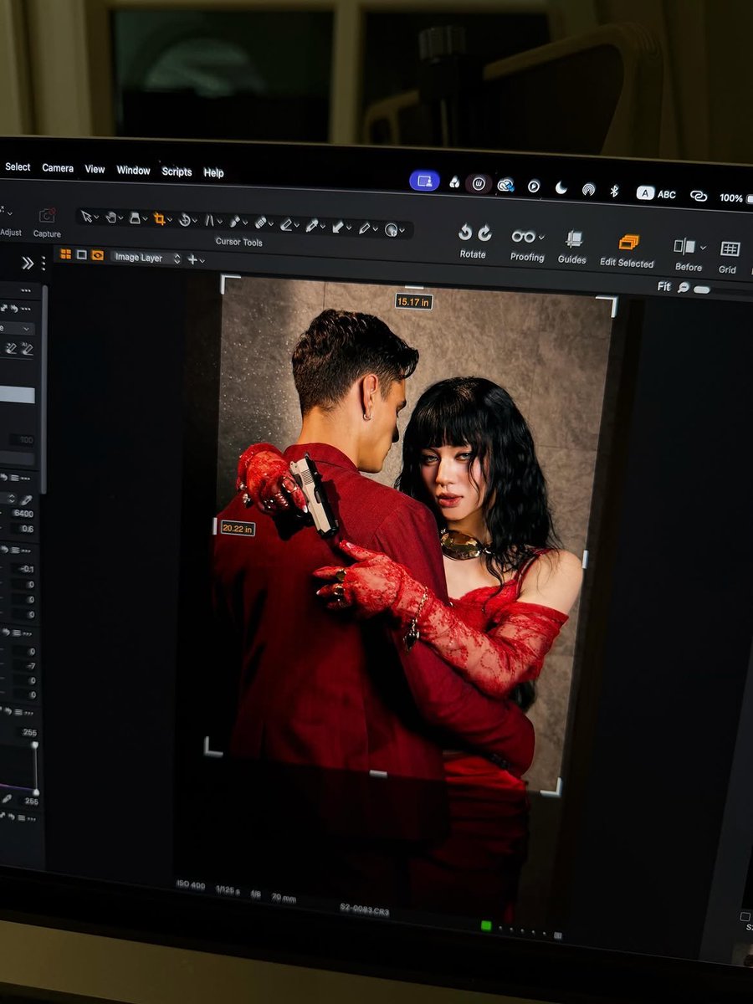The height and width of the screenshot is (1004, 753).
Task: Rotate image left counterclockwise
Action: click(465, 232)
